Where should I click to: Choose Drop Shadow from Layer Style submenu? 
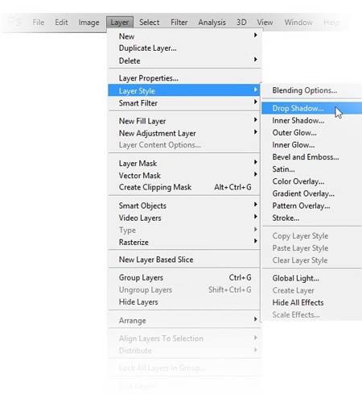coord(311,108)
